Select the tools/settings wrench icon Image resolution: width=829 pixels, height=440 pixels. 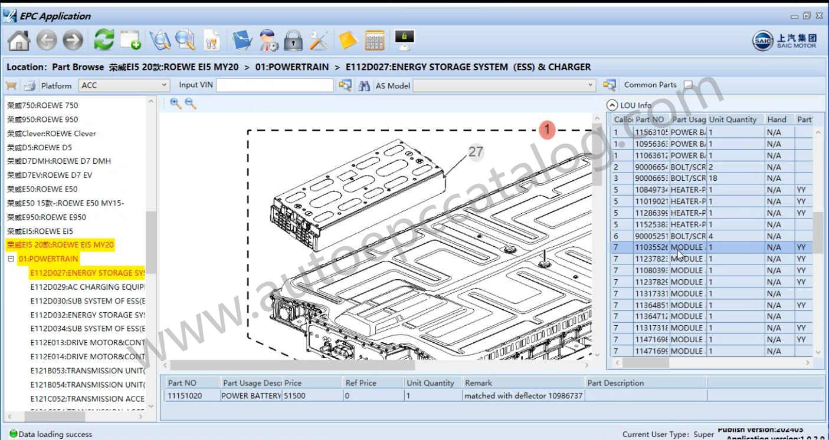(x=317, y=40)
